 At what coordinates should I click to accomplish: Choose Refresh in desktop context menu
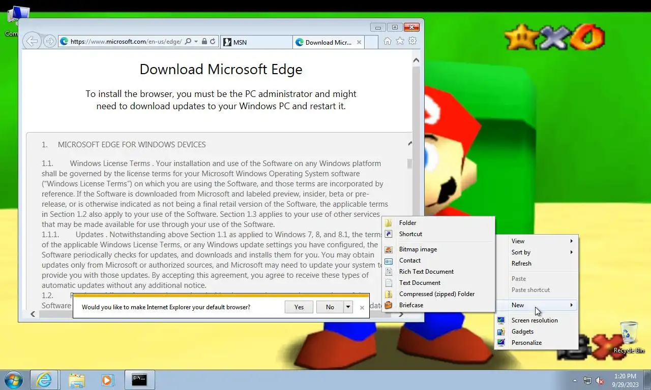coord(537,264)
